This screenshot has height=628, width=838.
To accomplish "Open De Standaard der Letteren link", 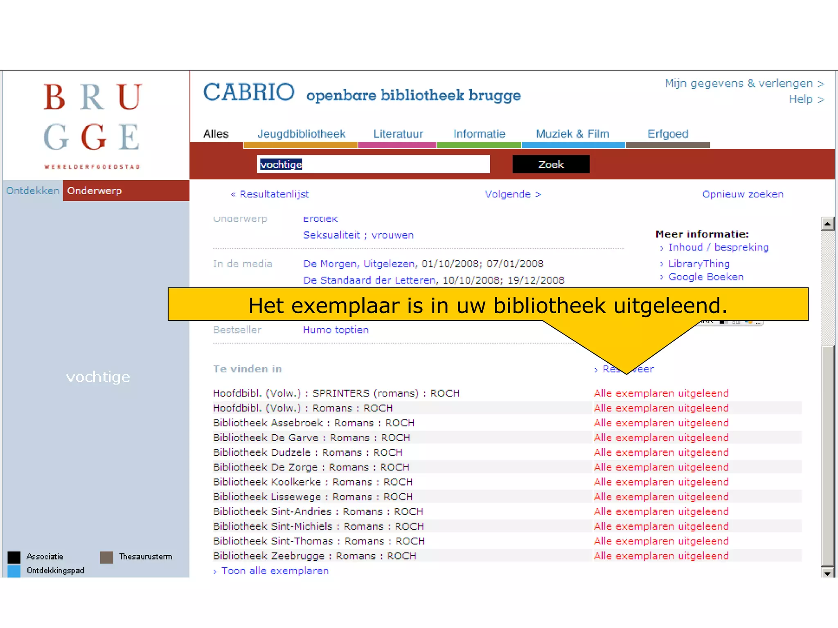I will pyautogui.click(x=369, y=280).
